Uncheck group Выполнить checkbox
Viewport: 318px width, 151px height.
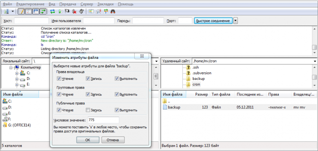(x=116, y=95)
